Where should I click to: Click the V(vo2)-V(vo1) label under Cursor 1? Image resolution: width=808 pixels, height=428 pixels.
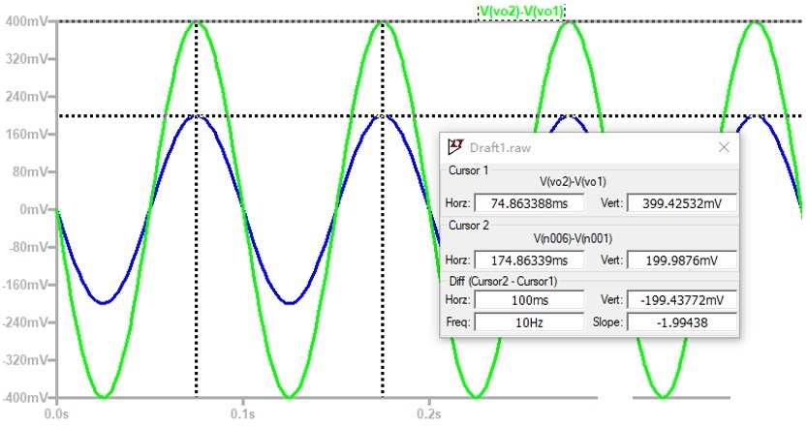pos(588,181)
